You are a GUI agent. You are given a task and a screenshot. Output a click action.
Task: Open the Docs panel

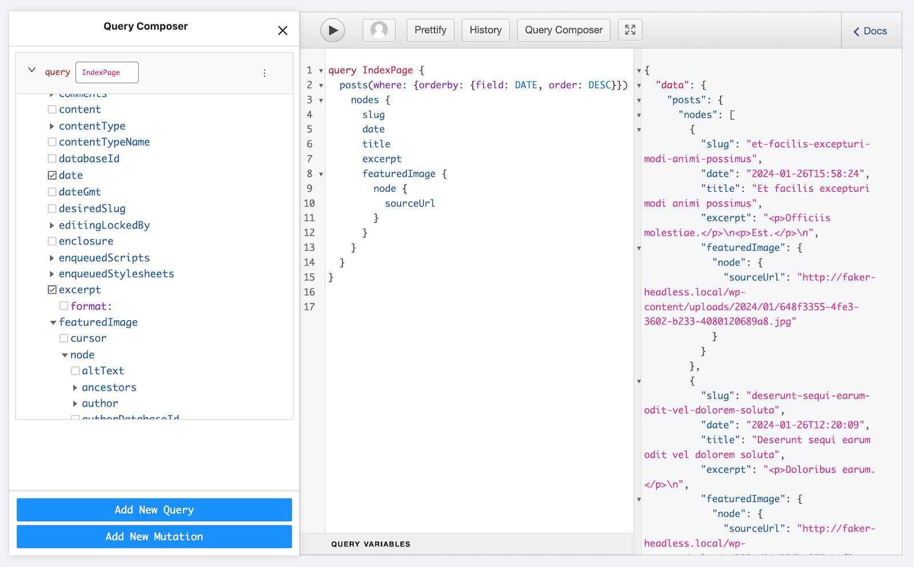tap(870, 31)
